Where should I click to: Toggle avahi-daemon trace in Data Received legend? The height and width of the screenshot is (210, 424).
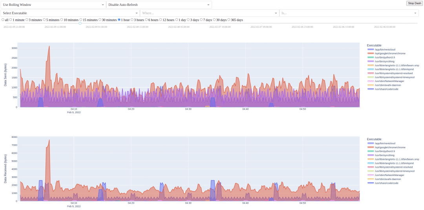384,179
